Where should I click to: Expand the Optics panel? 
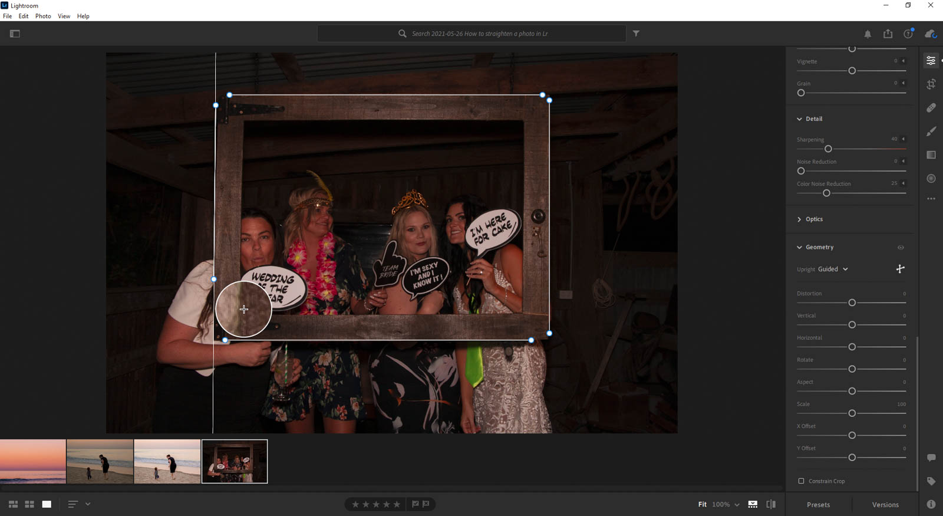click(x=814, y=219)
